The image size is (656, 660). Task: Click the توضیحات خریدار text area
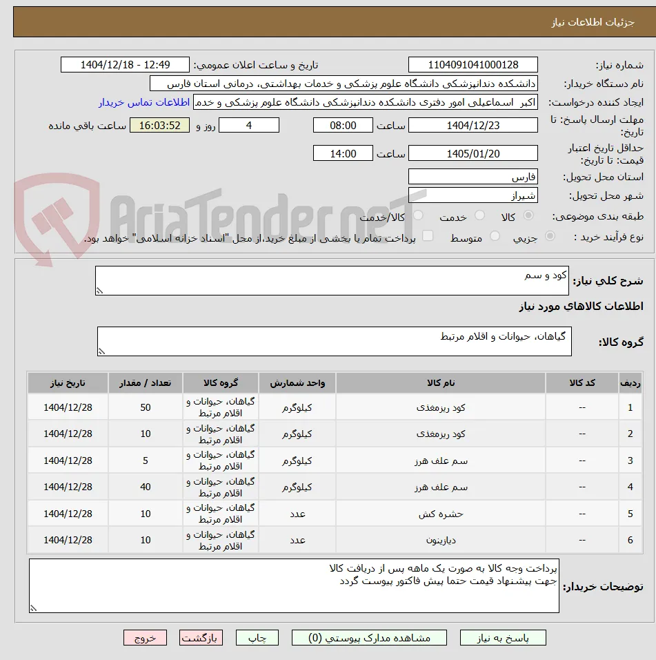294,585
